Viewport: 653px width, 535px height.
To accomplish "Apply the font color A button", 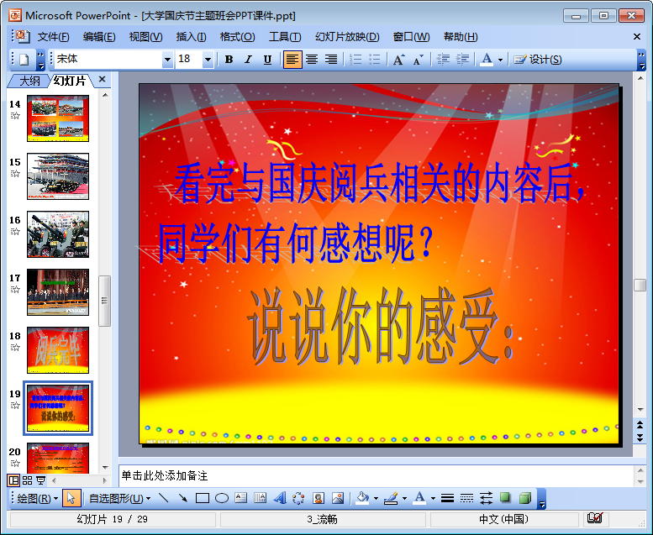I will tap(487, 60).
